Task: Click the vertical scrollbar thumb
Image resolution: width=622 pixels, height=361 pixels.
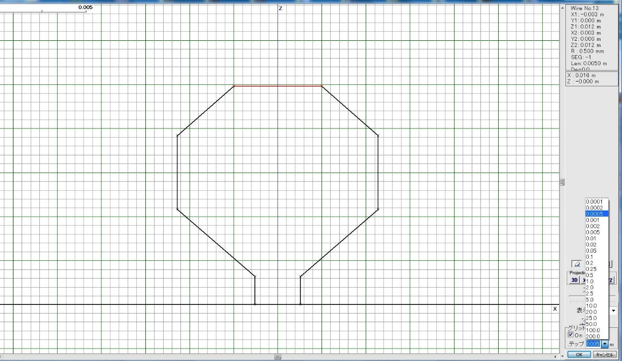Action: tap(562, 182)
